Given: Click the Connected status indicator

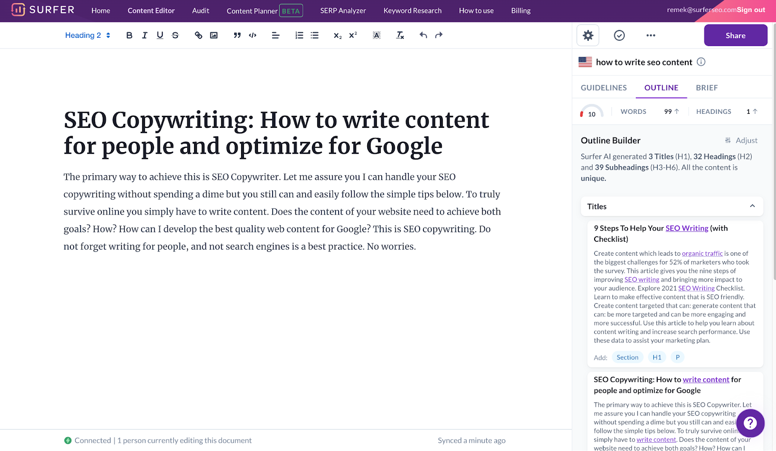Looking at the screenshot, I should coord(88,440).
